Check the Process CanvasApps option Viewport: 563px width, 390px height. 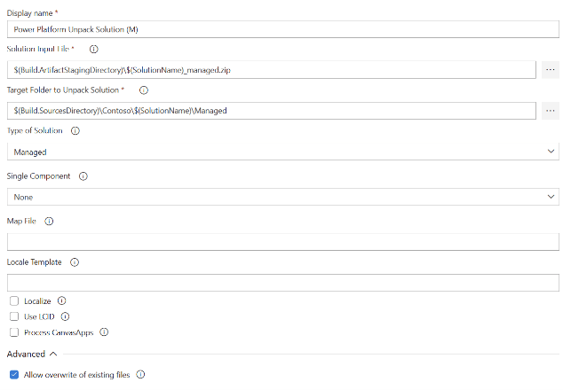point(13,332)
